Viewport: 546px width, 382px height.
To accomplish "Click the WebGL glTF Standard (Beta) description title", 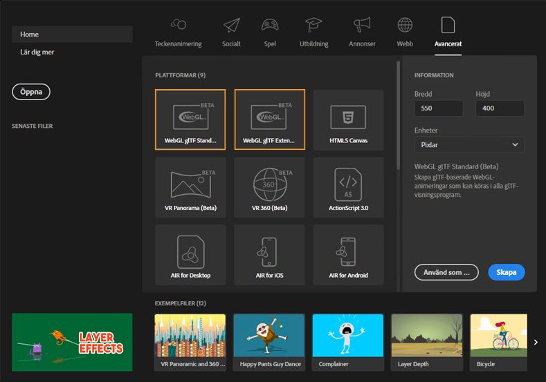I will point(456,166).
